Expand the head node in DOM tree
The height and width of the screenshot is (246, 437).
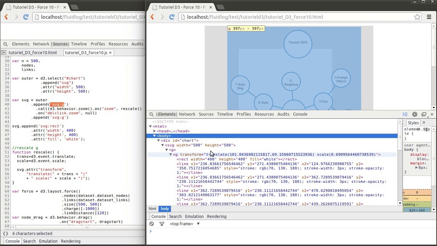(155, 131)
